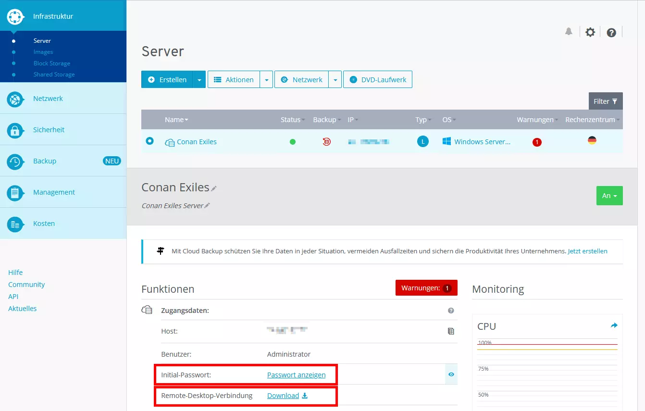
Task: Edit server description with pencil icon
Action: [207, 206]
